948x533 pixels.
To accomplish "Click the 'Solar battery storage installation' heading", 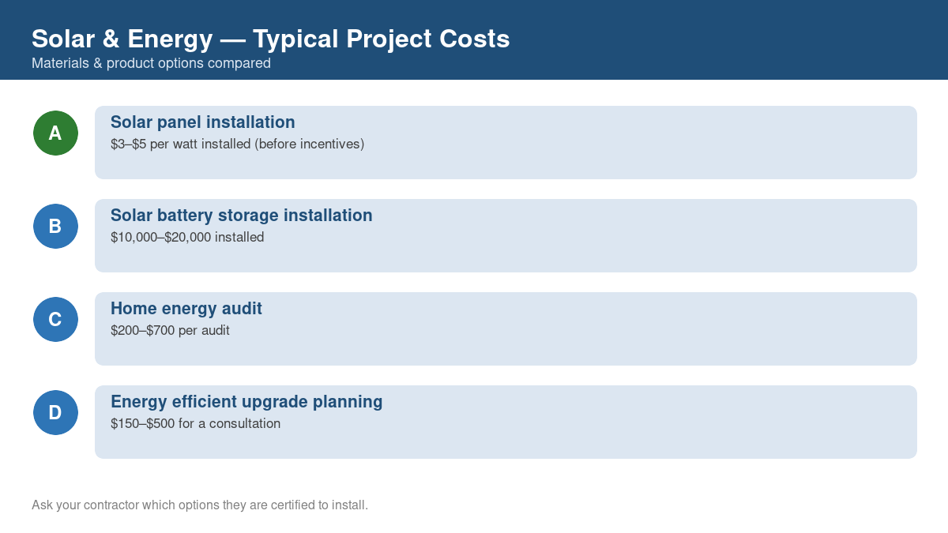I will coord(241,216).
